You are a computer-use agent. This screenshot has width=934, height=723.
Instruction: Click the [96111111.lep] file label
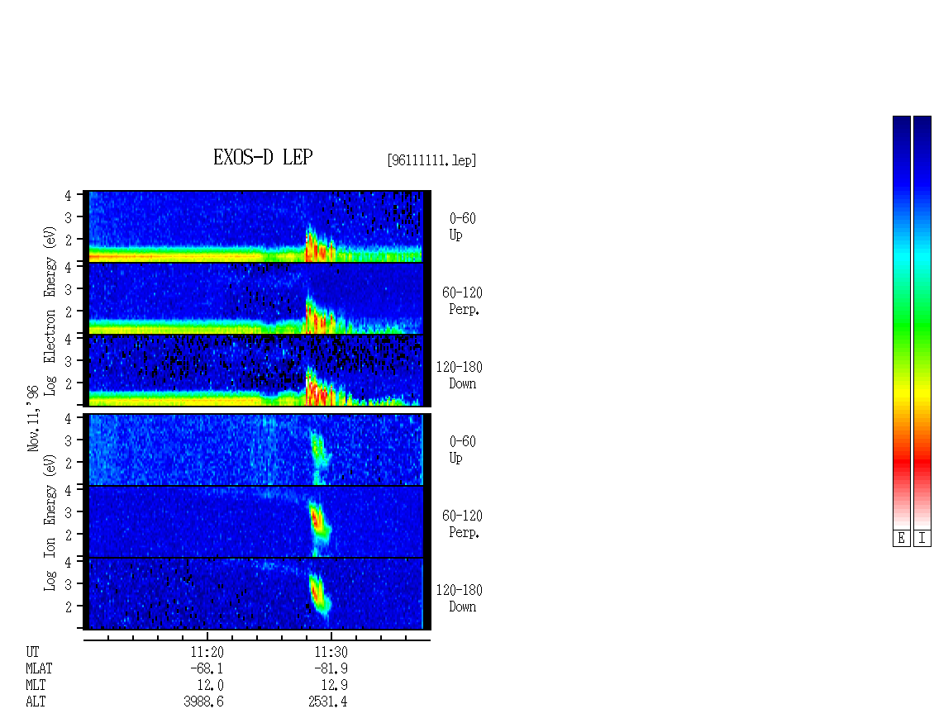point(431,160)
